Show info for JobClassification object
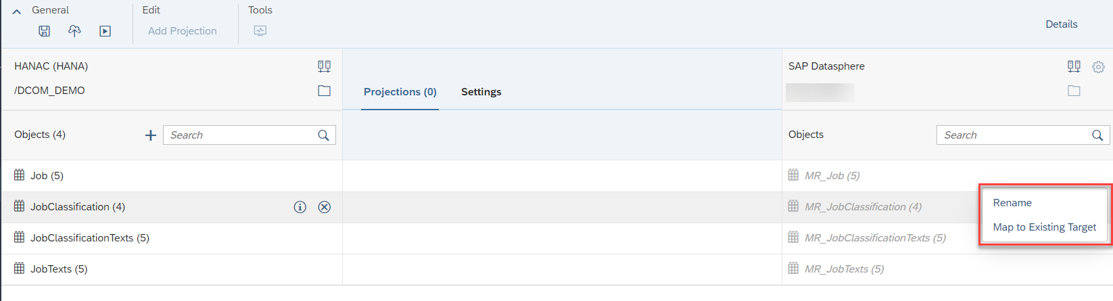Viewport: 1113px width, 301px height. tap(300, 207)
